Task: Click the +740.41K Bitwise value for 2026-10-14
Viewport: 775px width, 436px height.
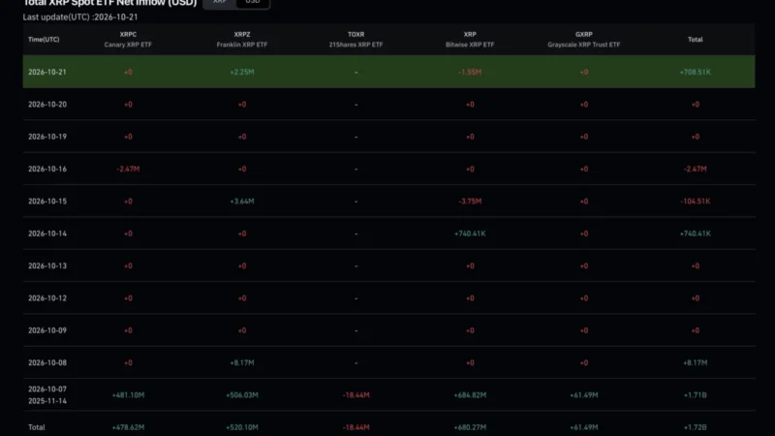Action: point(470,234)
